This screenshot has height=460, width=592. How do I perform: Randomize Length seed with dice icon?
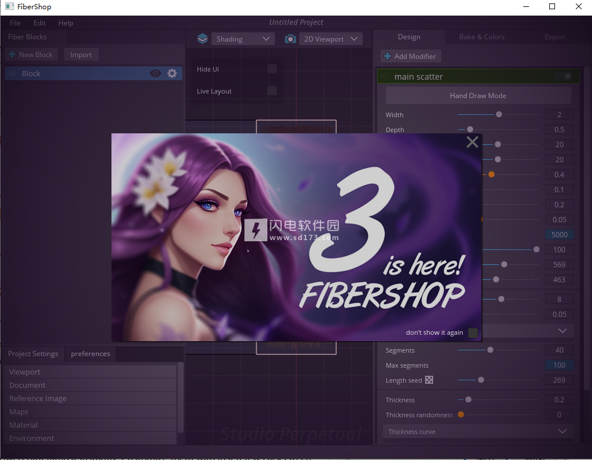[x=429, y=380]
